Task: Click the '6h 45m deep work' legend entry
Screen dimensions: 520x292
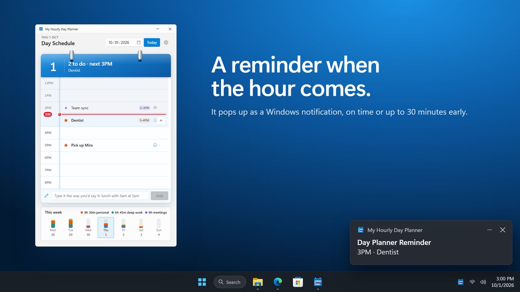Action: (127, 213)
